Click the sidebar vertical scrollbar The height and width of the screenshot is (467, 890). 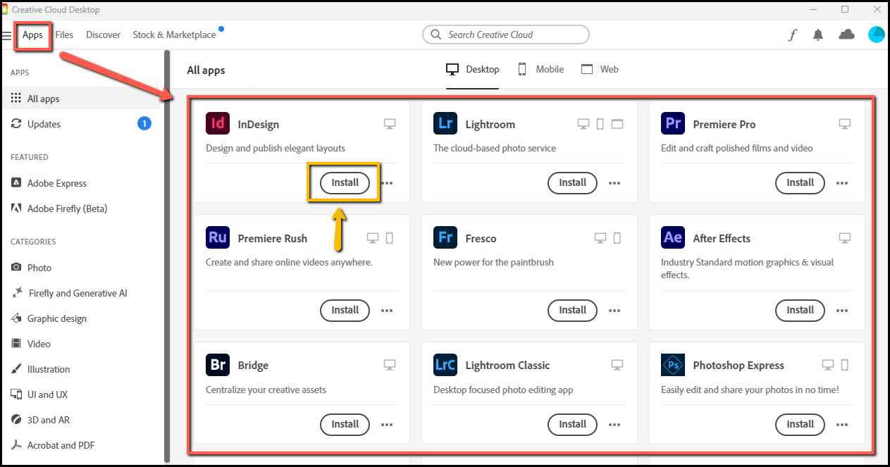click(167, 256)
